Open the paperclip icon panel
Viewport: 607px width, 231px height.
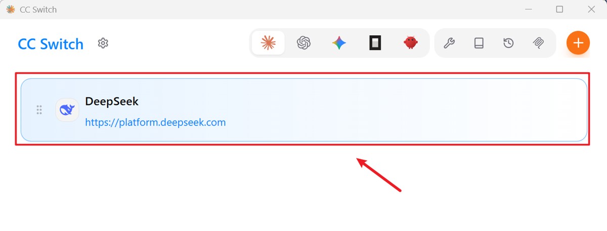pyautogui.click(x=538, y=43)
